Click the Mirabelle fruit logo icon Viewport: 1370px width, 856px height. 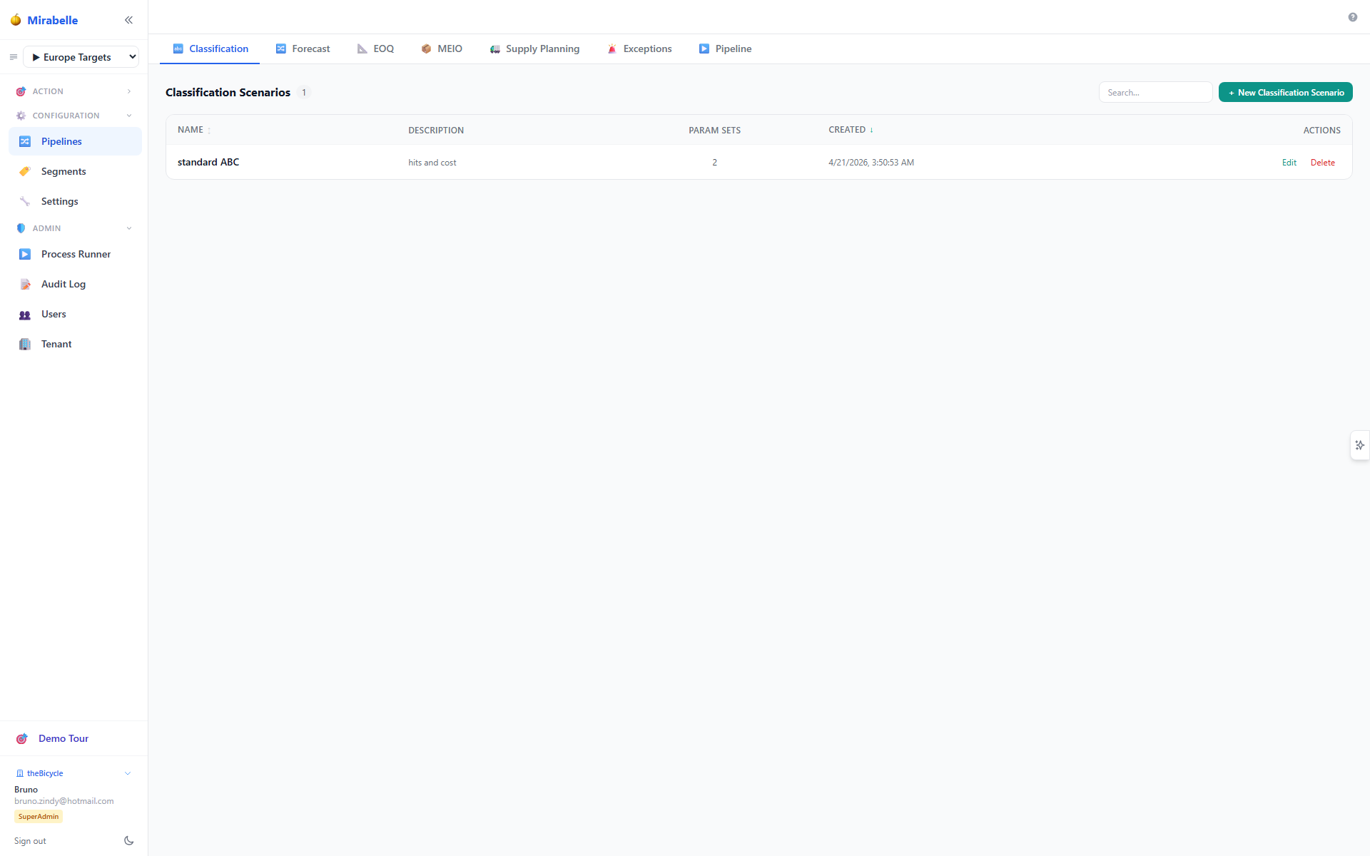[16, 20]
